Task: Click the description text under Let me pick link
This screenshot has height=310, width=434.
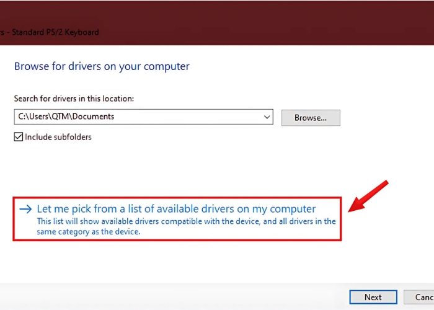Action: coord(186,221)
